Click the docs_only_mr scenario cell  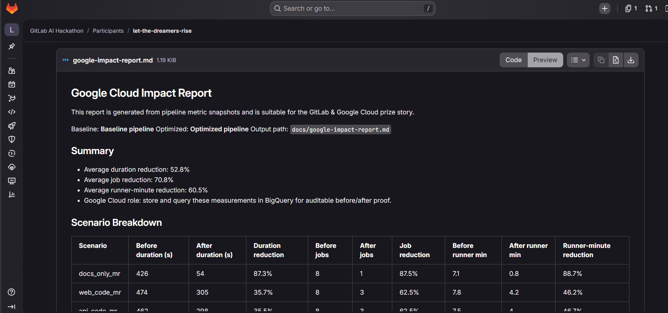point(100,274)
